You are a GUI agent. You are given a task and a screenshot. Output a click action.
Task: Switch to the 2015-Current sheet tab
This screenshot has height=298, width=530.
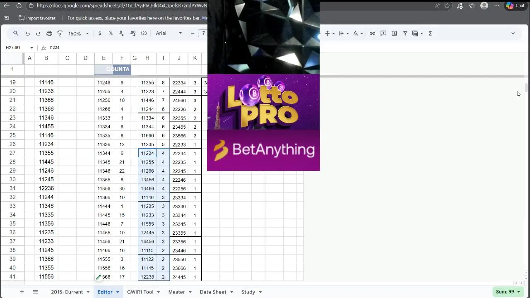pos(67,292)
